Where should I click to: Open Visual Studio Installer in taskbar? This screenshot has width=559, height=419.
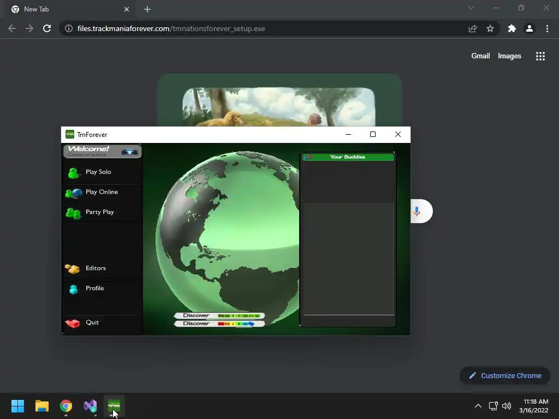[90, 406]
